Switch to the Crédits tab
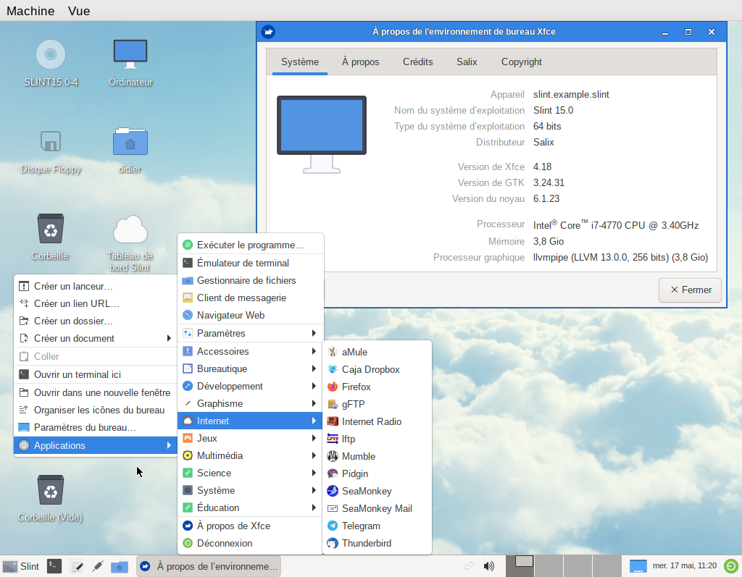This screenshot has height=577, width=742. coord(417,62)
